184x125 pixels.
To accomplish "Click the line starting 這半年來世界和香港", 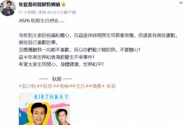I will pyautogui.click(x=56, y=57).
